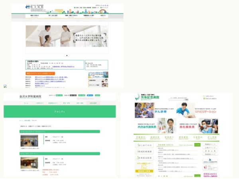This screenshot has width=239, height=179.
Task: Click the dark background color toggle on 金沢大学 page
Action: coord(73,95)
